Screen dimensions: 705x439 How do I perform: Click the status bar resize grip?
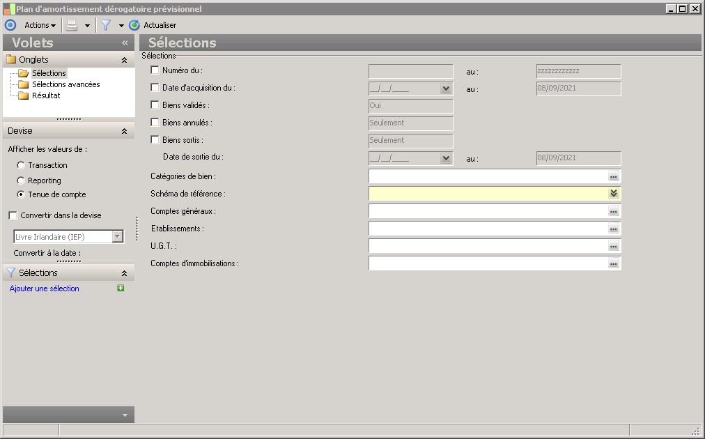point(696,431)
